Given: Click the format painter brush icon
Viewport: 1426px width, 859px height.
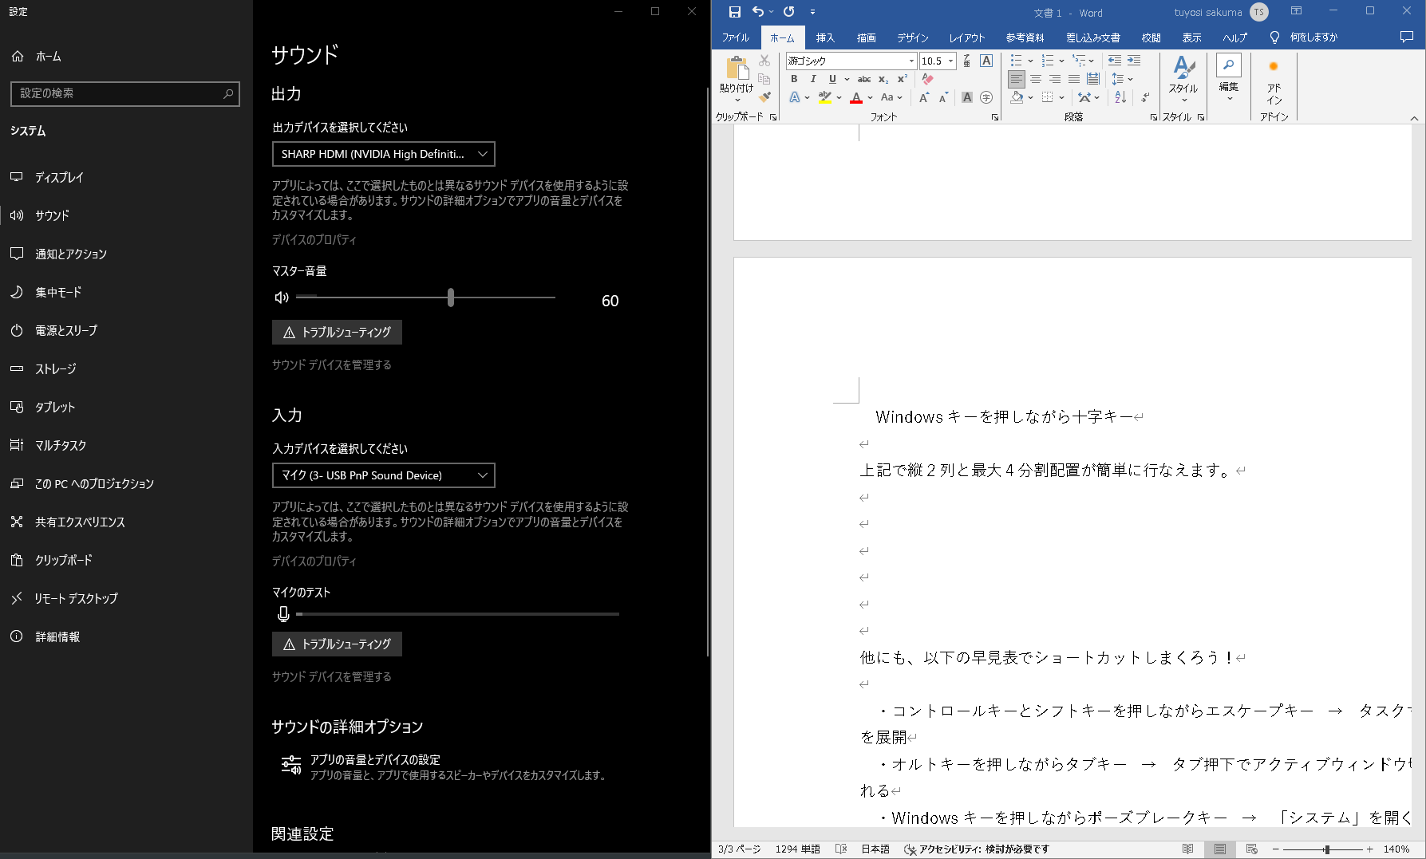Looking at the screenshot, I should [764, 97].
